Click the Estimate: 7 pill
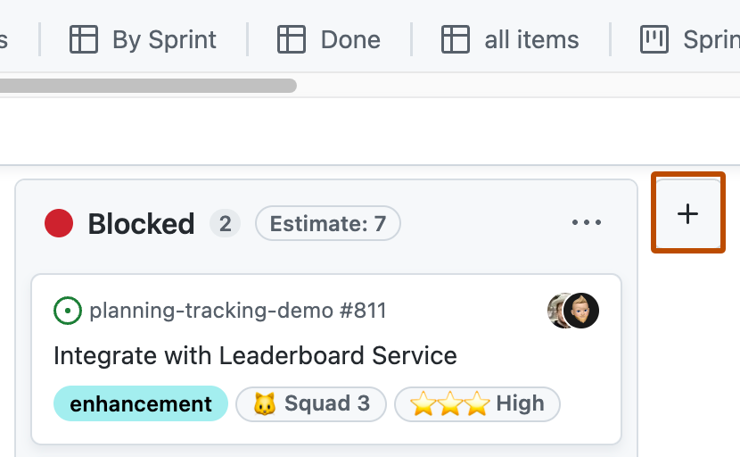740x457 pixels. pyautogui.click(x=328, y=223)
